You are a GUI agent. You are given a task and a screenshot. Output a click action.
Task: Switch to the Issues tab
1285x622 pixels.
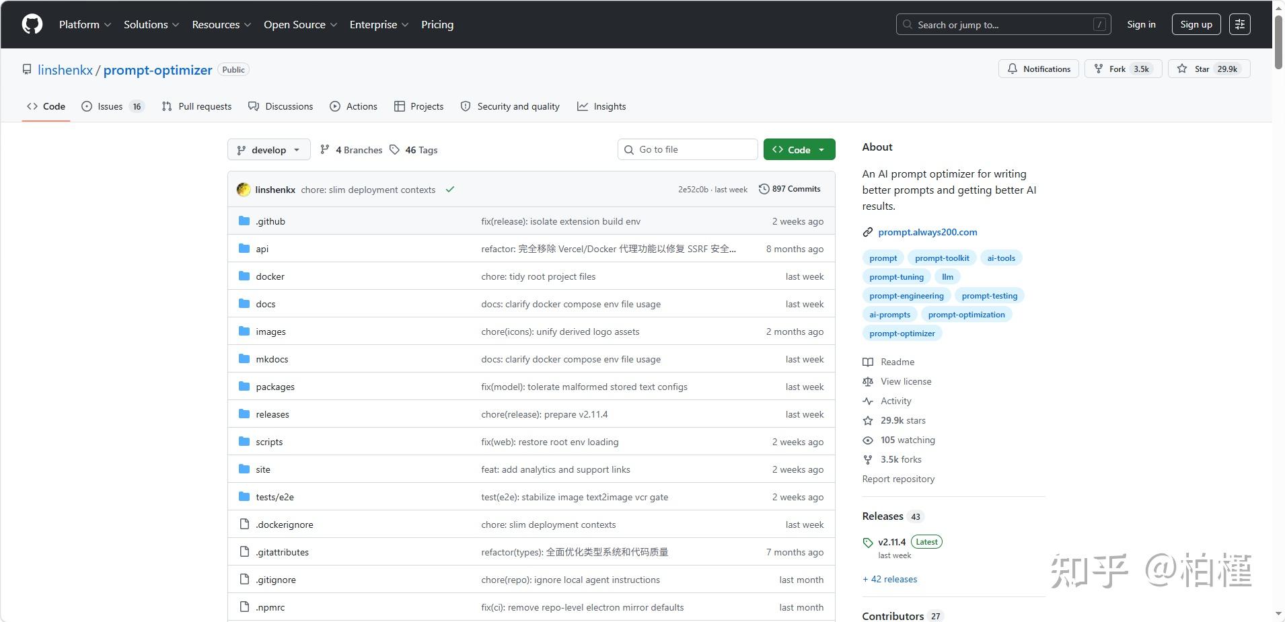pyautogui.click(x=112, y=106)
